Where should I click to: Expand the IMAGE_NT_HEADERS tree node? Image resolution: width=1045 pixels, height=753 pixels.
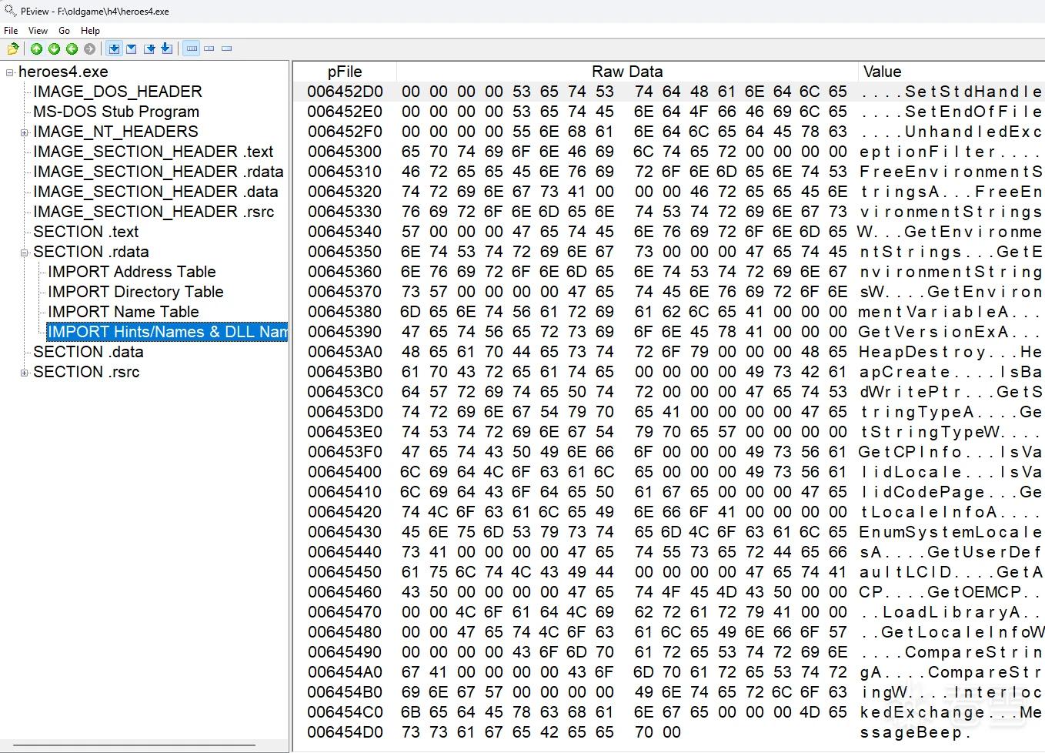click(25, 132)
